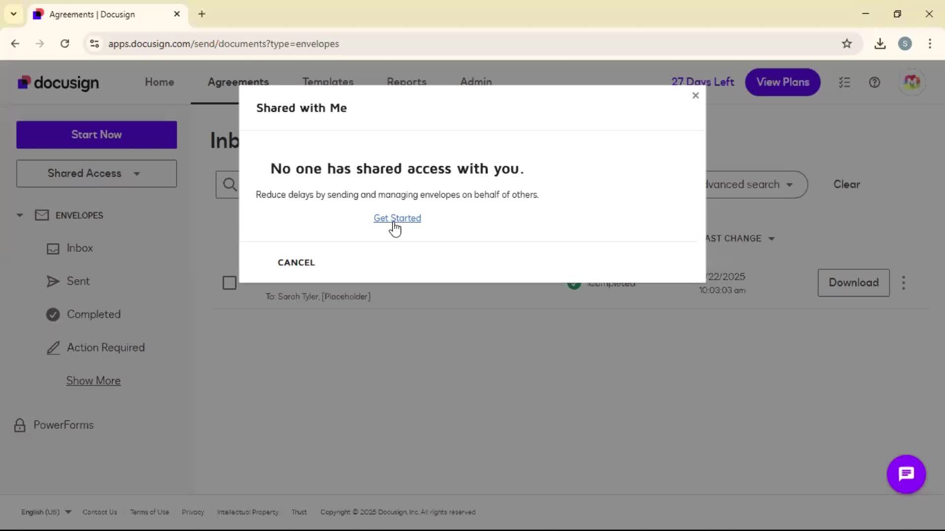Open the chat support bubble
The image size is (945, 531).
[906, 474]
